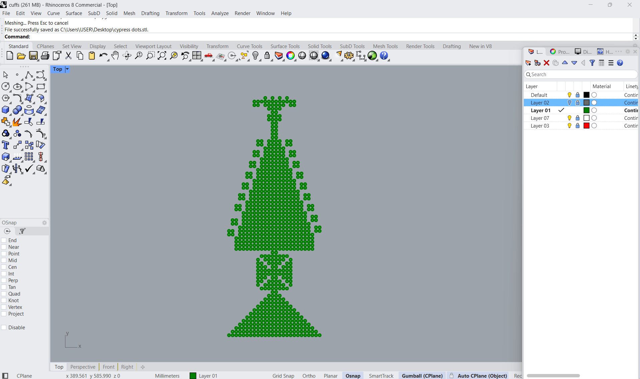This screenshot has width=640, height=379.
Task: Switch to the Perspective viewport tab
Action: pos(83,367)
